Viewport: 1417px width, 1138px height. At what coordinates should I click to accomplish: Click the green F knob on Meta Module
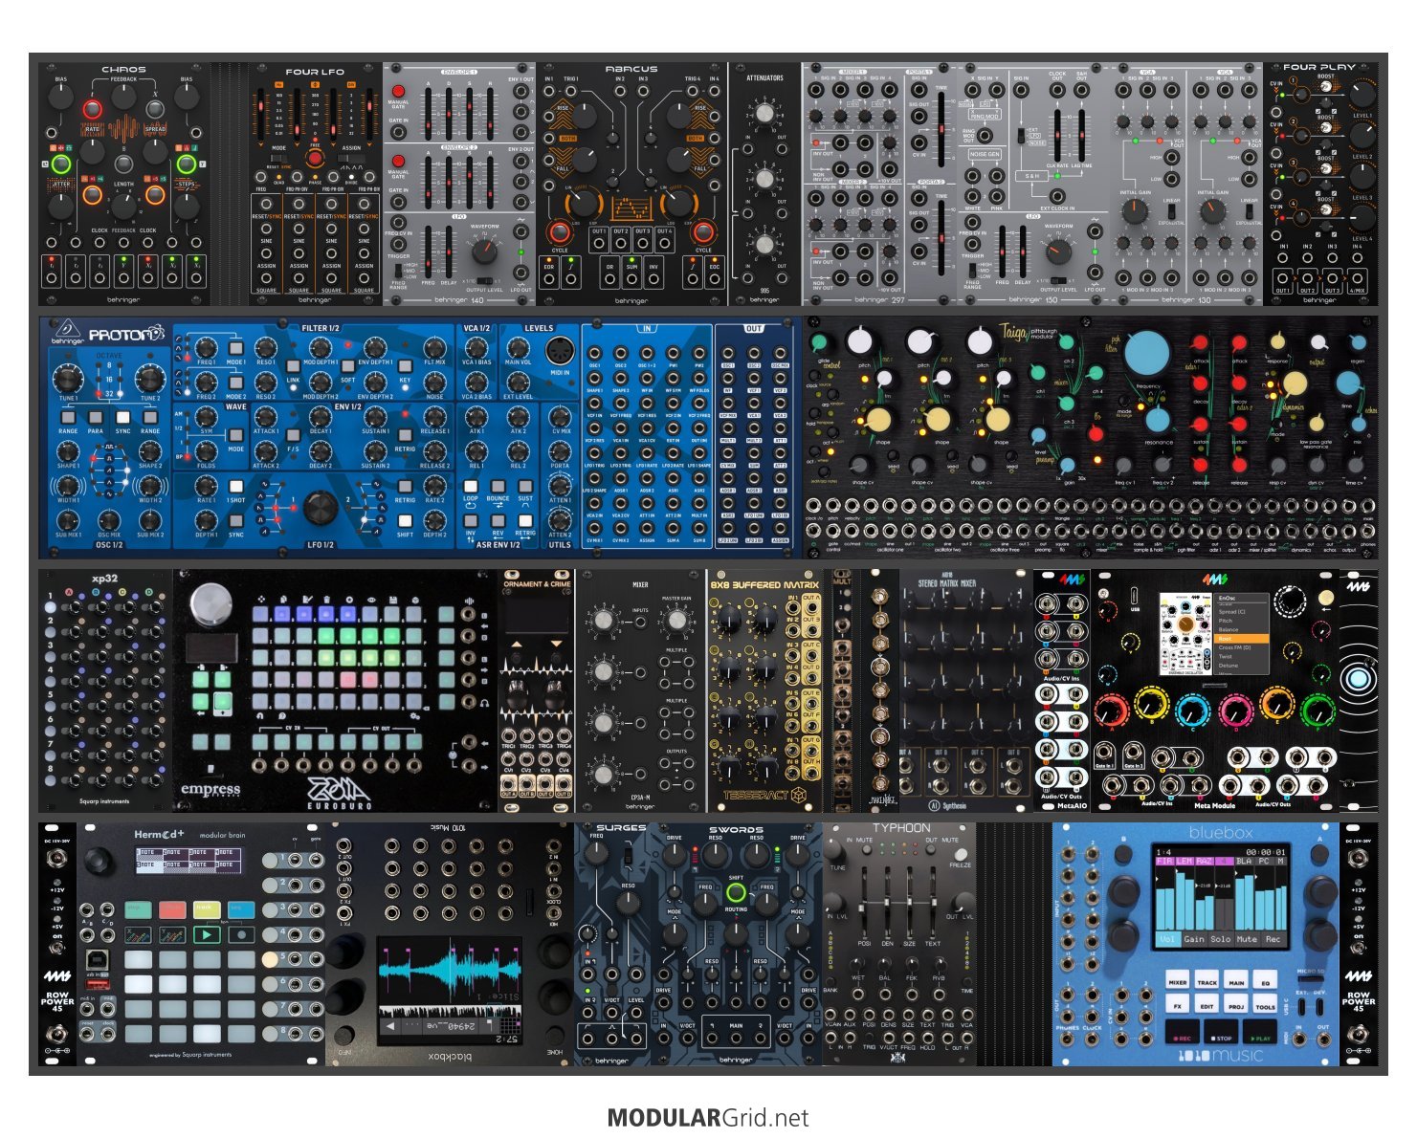1318,710
